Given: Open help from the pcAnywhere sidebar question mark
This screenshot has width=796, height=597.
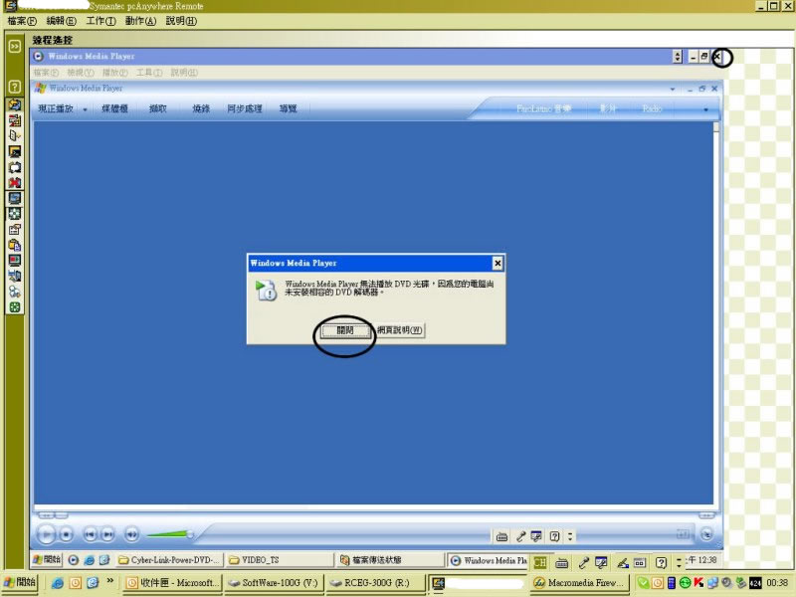Looking at the screenshot, I should [x=15, y=87].
